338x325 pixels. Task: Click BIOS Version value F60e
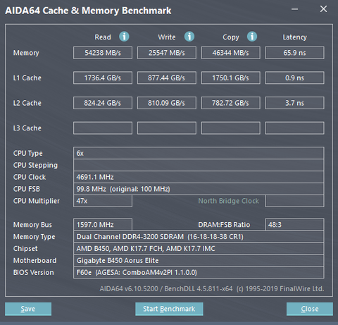point(199,272)
